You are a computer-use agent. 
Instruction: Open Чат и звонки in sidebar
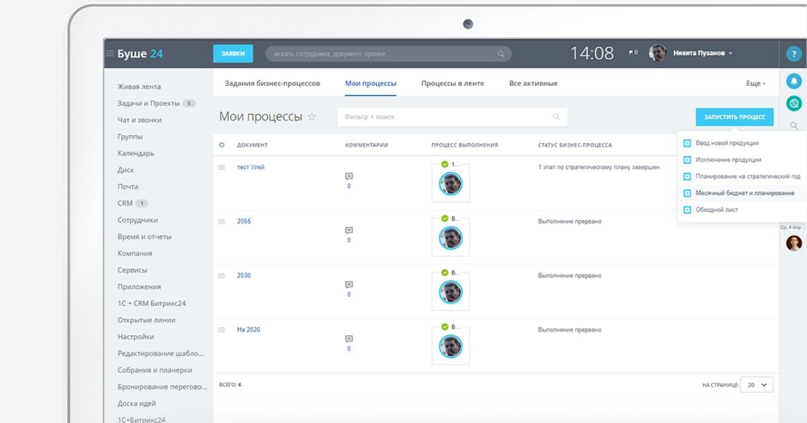click(140, 120)
